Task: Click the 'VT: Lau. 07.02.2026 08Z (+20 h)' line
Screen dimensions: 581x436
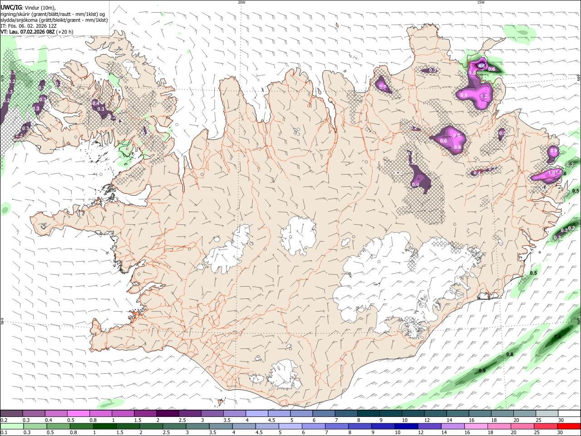Action: (37, 32)
